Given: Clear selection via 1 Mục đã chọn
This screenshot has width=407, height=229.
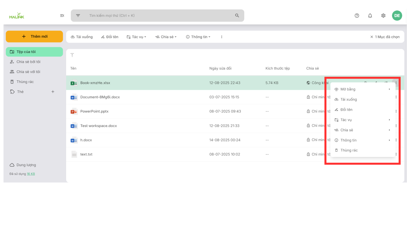Looking at the screenshot, I should pyautogui.click(x=385, y=37).
